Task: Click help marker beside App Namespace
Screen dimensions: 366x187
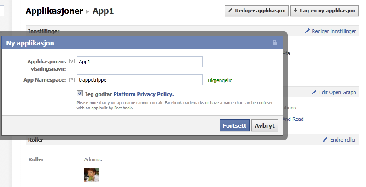Action: pyautogui.click(x=72, y=79)
